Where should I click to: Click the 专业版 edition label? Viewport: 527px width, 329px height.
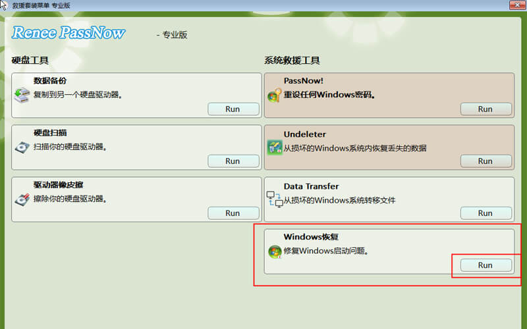point(175,35)
